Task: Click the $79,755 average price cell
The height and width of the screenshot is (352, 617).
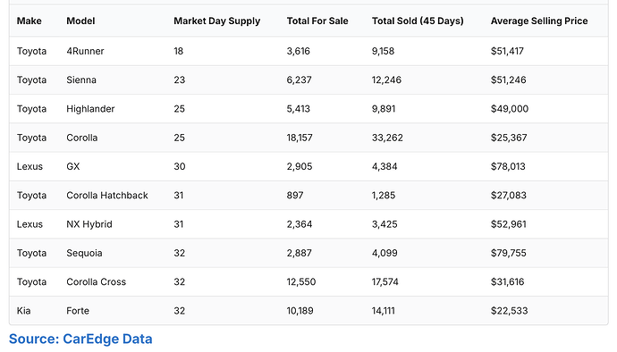Action: (509, 253)
